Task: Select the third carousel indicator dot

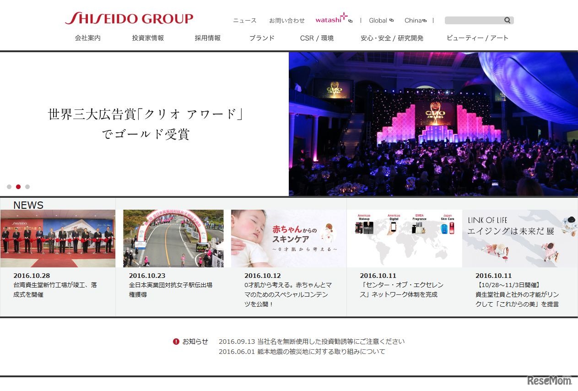Action: [27, 186]
